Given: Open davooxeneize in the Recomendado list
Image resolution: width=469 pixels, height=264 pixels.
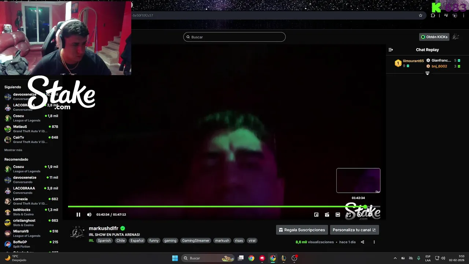Looking at the screenshot, I should point(31,180).
